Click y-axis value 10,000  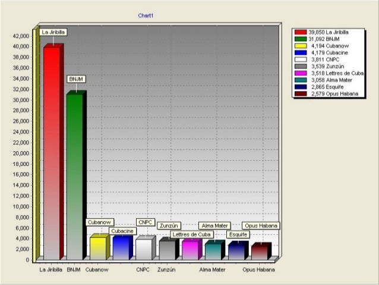(x=21, y=206)
